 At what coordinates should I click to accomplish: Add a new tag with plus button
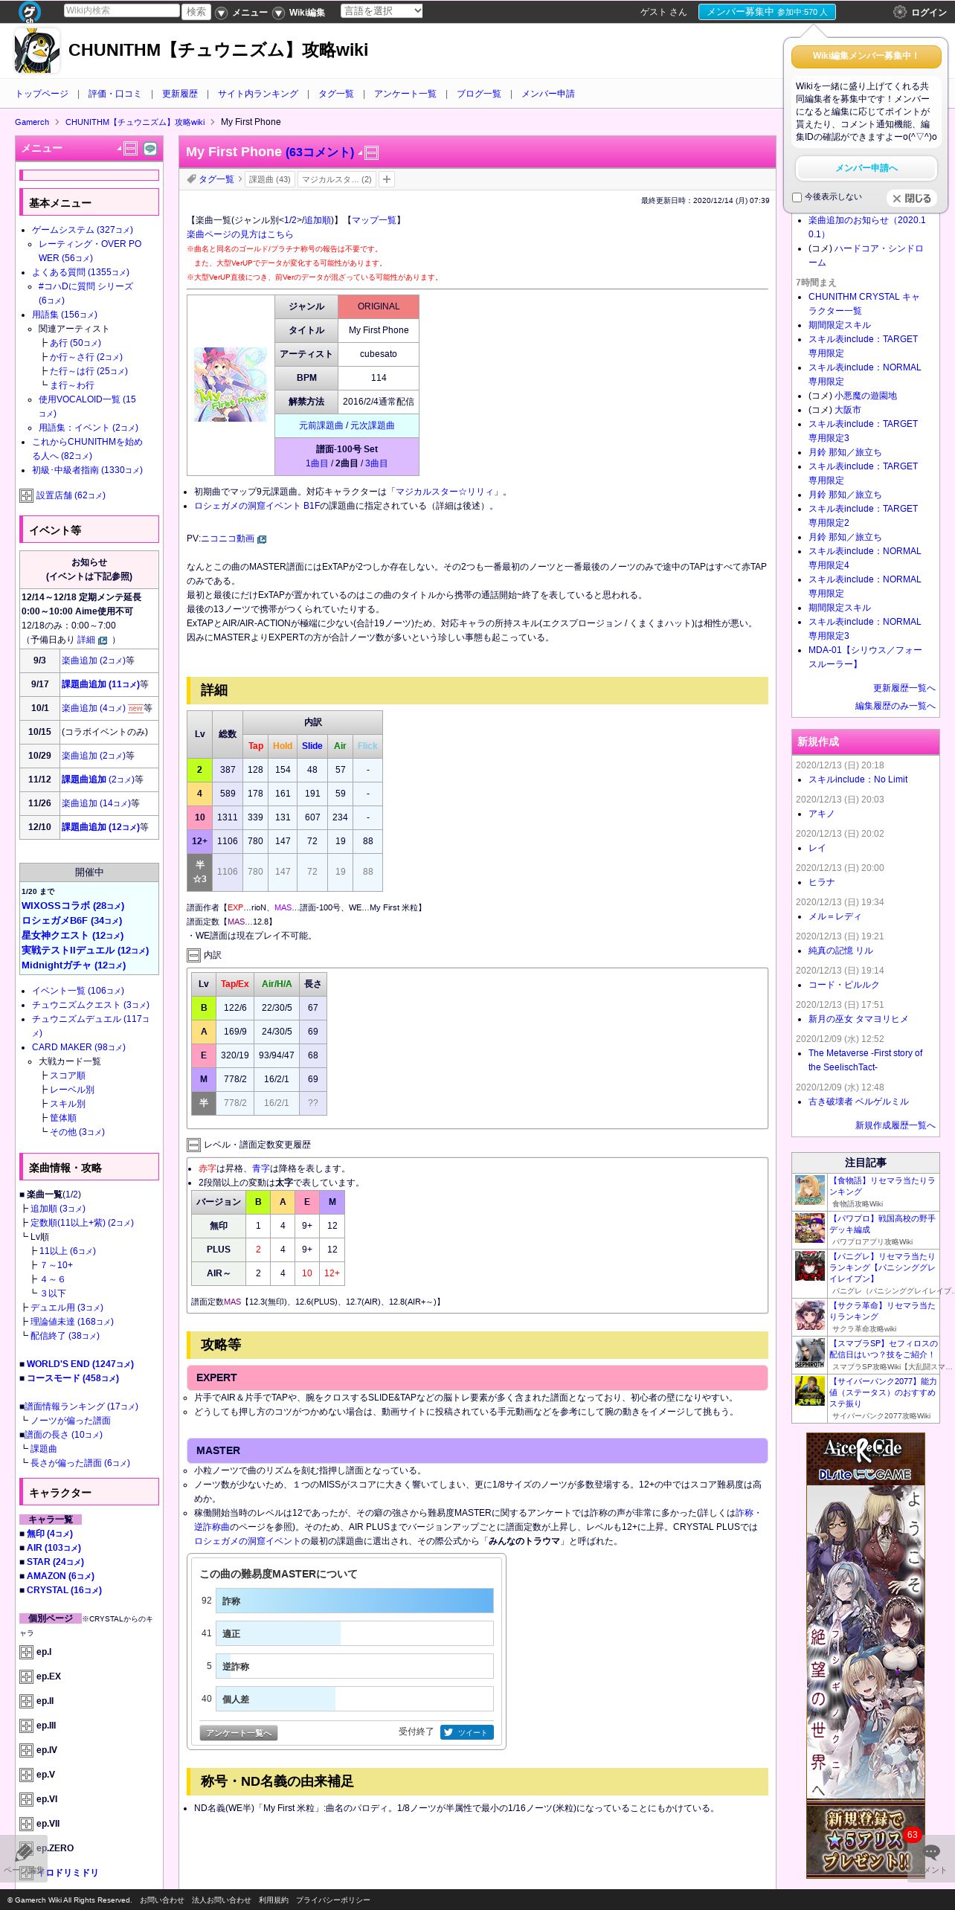click(386, 179)
